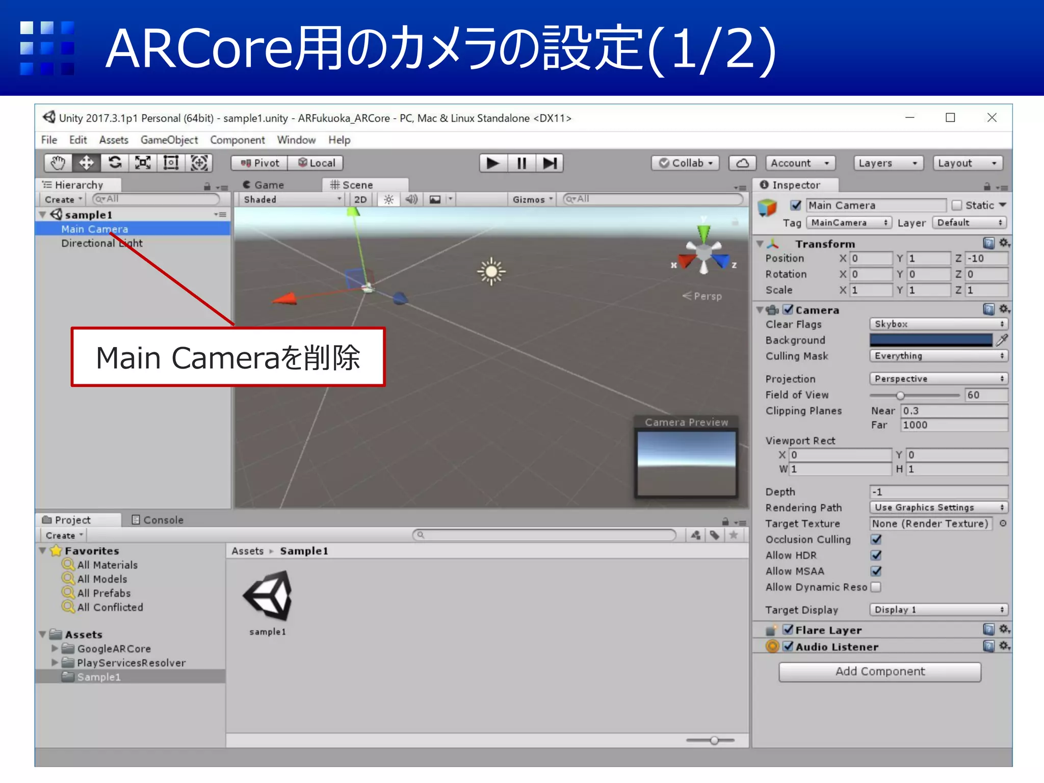Enable Allow Dynamic Resolution checkbox

click(x=876, y=587)
